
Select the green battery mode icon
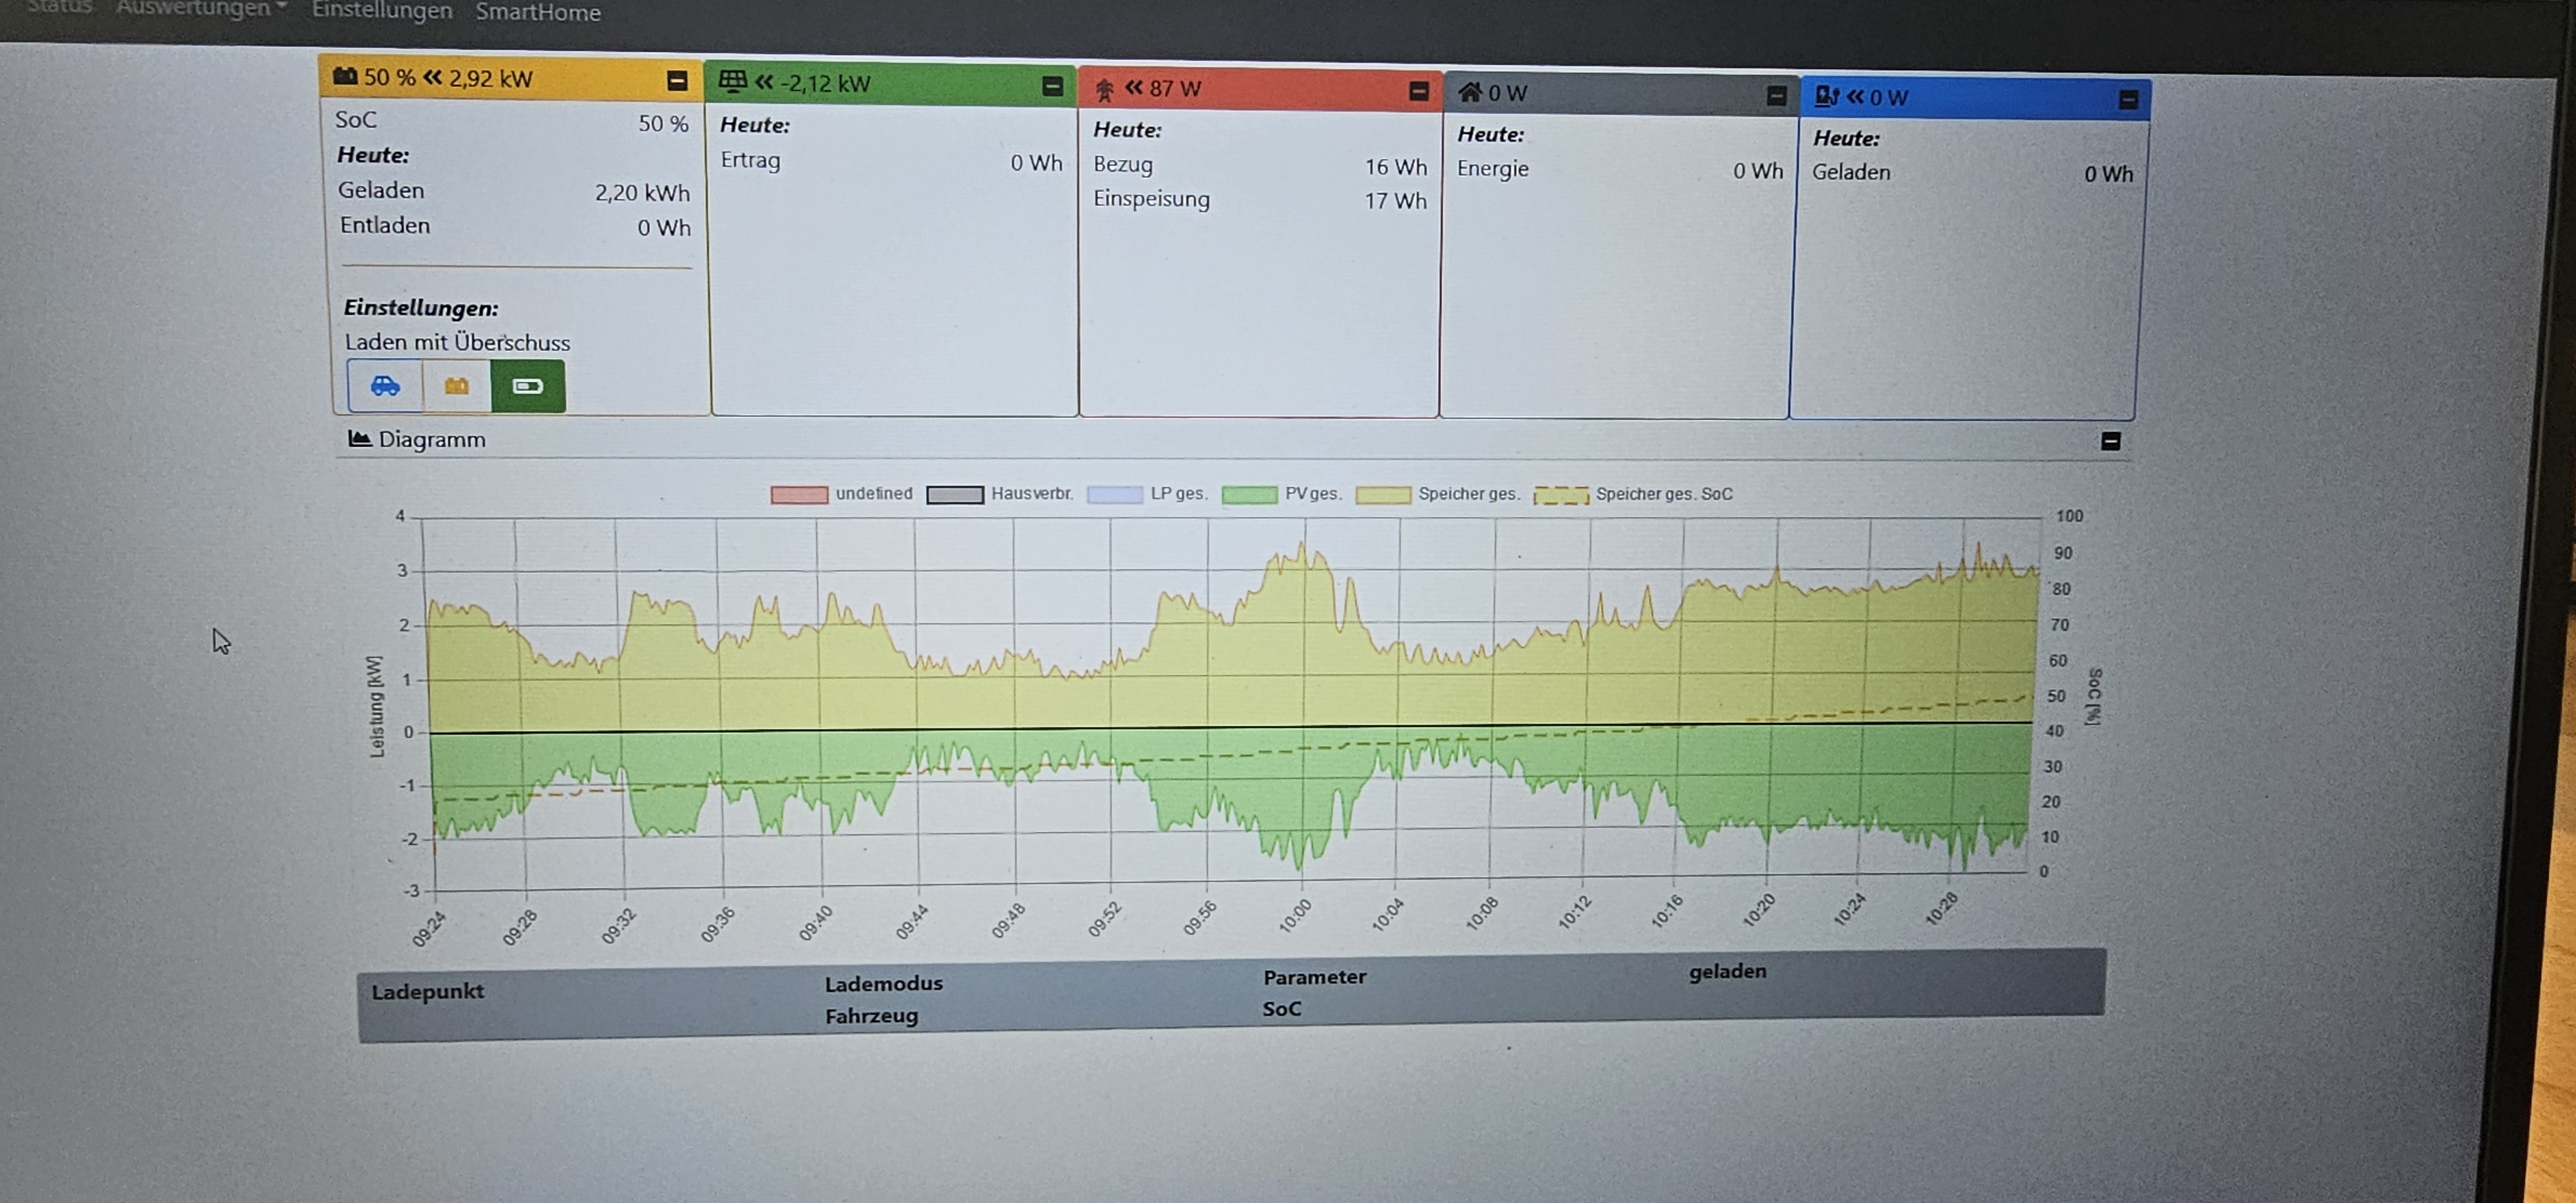(528, 386)
